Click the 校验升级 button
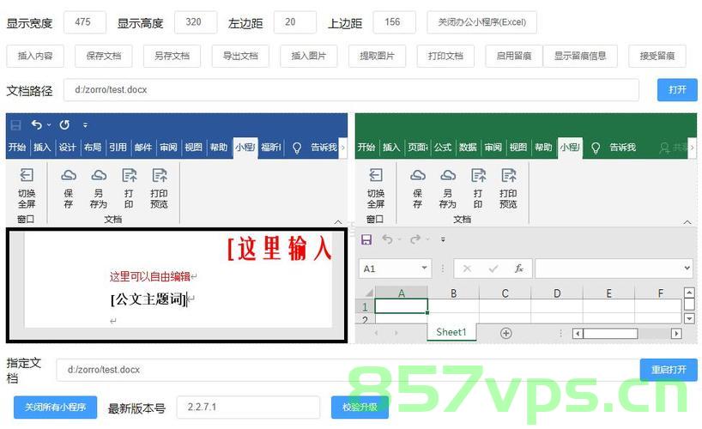The height and width of the screenshot is (429, 702). click(x=360, y=407)
